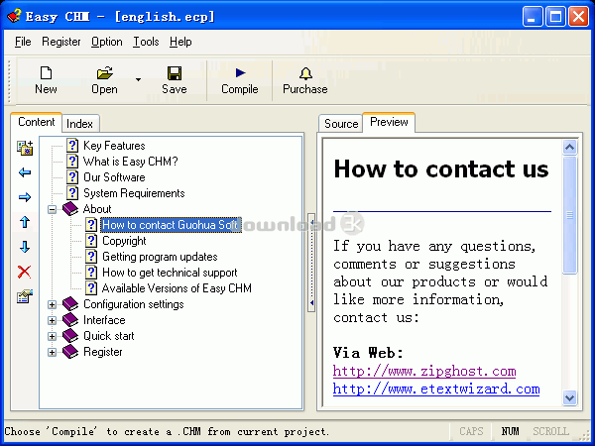Select Available Versions of Easy CHM
Image resolution: width=595 pixels, height=446 pixels.
click(x=177, y=288)
